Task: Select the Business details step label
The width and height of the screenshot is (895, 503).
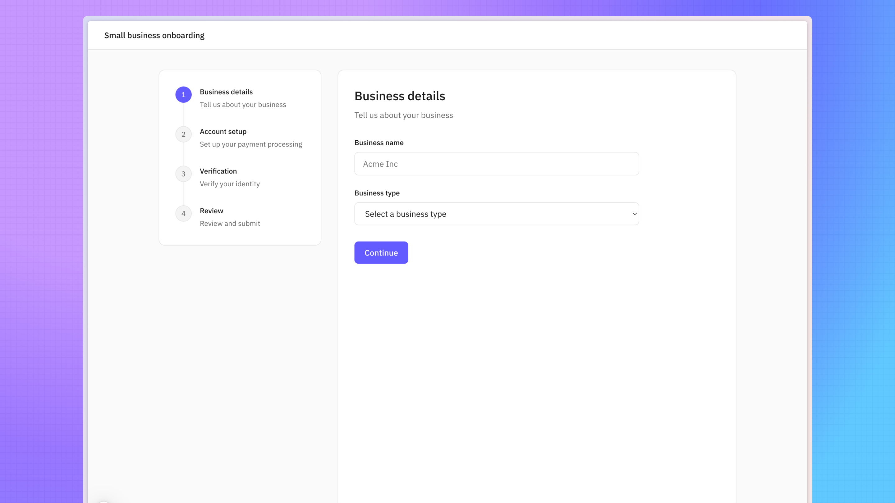Action: pyautogui.click(x=226, y=92)
